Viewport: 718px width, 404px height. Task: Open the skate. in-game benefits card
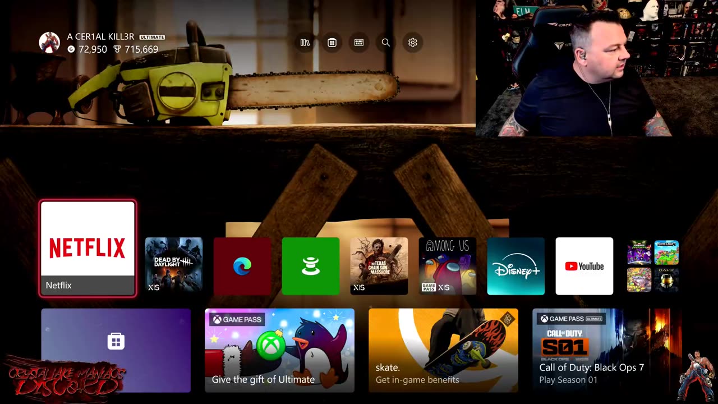tap(444, 351)
